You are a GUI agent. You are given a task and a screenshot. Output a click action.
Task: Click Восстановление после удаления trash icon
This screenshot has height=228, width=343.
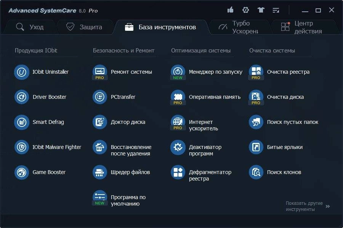100,147
